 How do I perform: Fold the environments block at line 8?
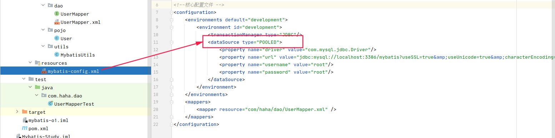(172, 20)
